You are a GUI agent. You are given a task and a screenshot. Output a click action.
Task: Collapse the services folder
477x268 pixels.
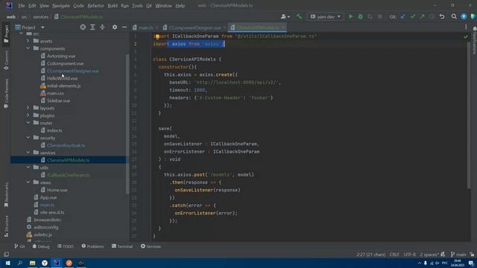point(28,153)
